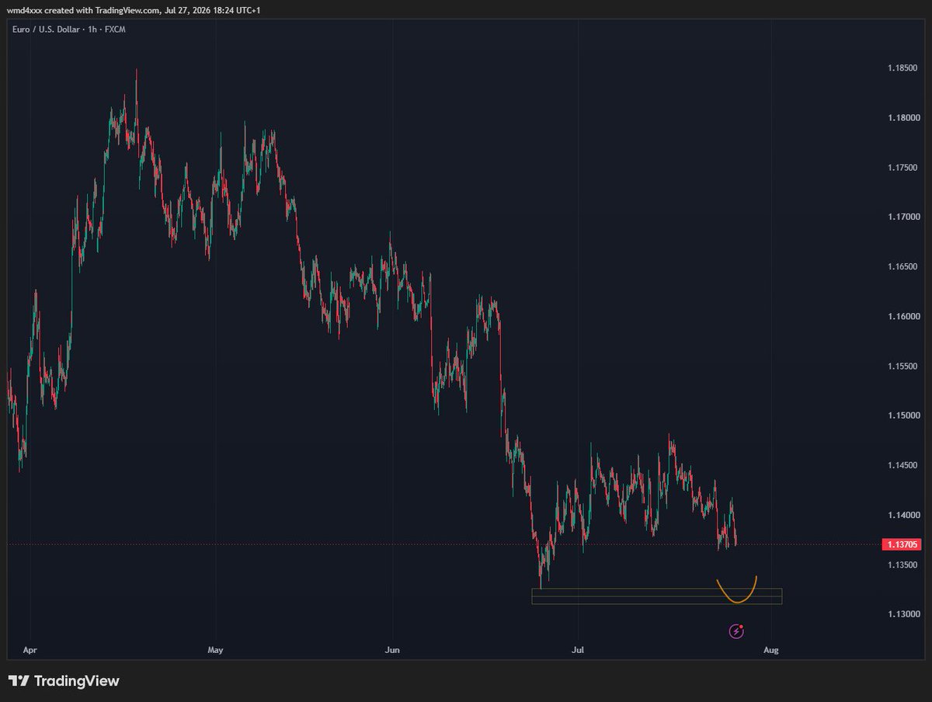Viewport: 932px width, 702px height.
Task: Click the 1.14500 price axis label
Action: point(902,466)
